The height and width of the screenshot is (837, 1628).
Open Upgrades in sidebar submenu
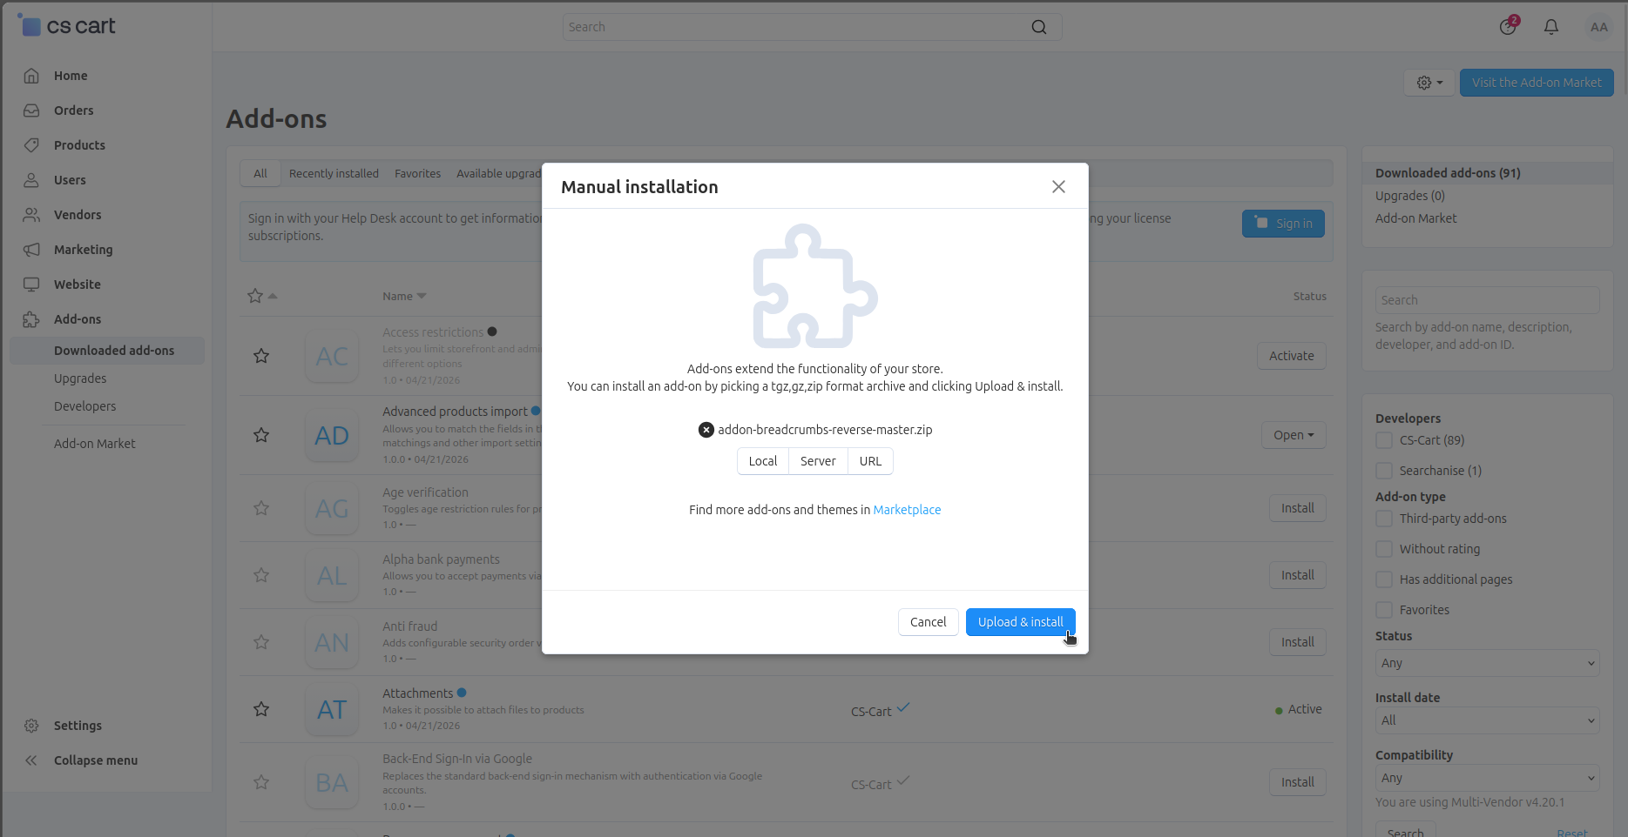[80, 378]
